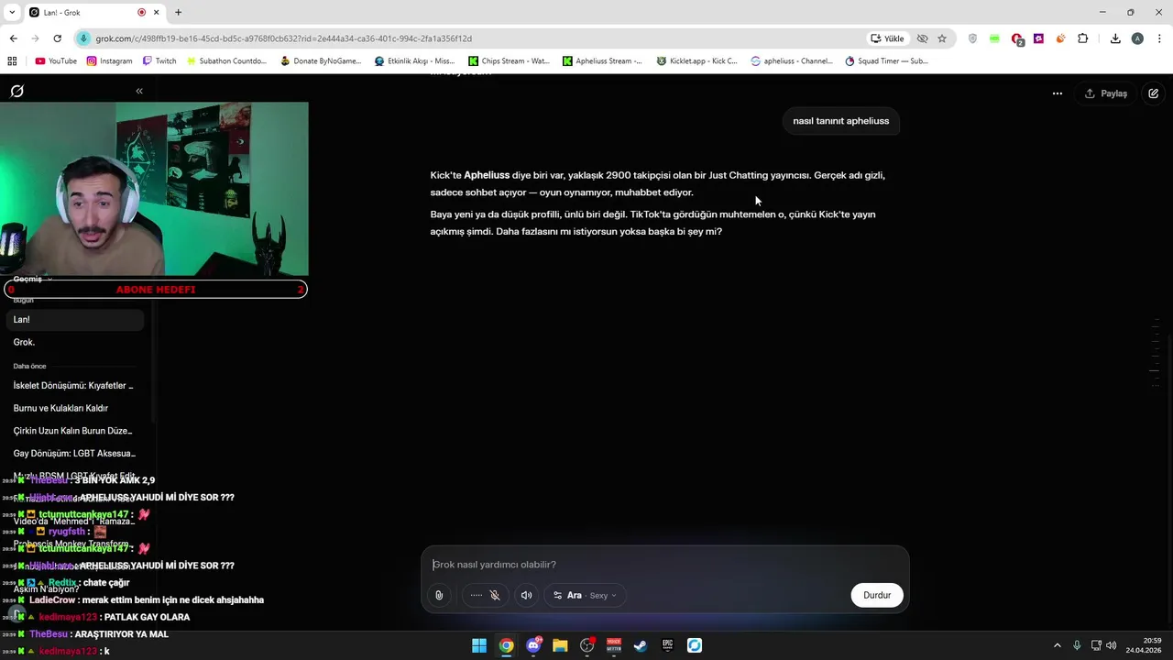Open the Chrome profile avatar
Viewport: 1173px width, 660px height.
(1137, 38)
